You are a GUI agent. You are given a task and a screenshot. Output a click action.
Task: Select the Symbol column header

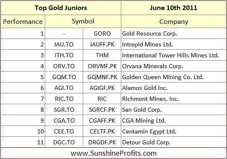83,21
